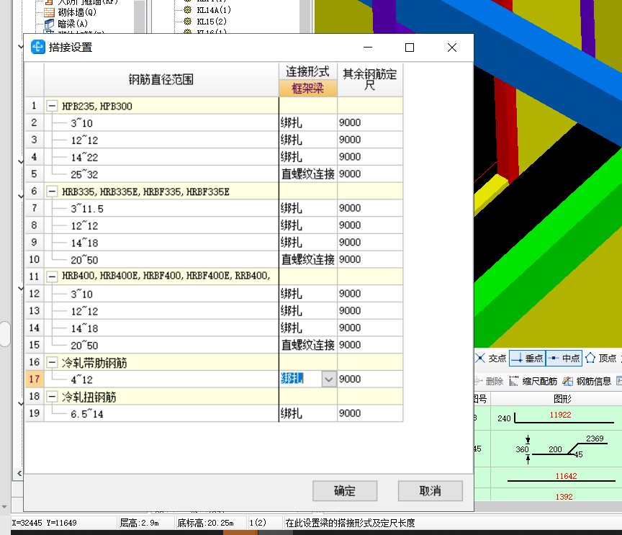Select KL14A(1) in component list

214,10
